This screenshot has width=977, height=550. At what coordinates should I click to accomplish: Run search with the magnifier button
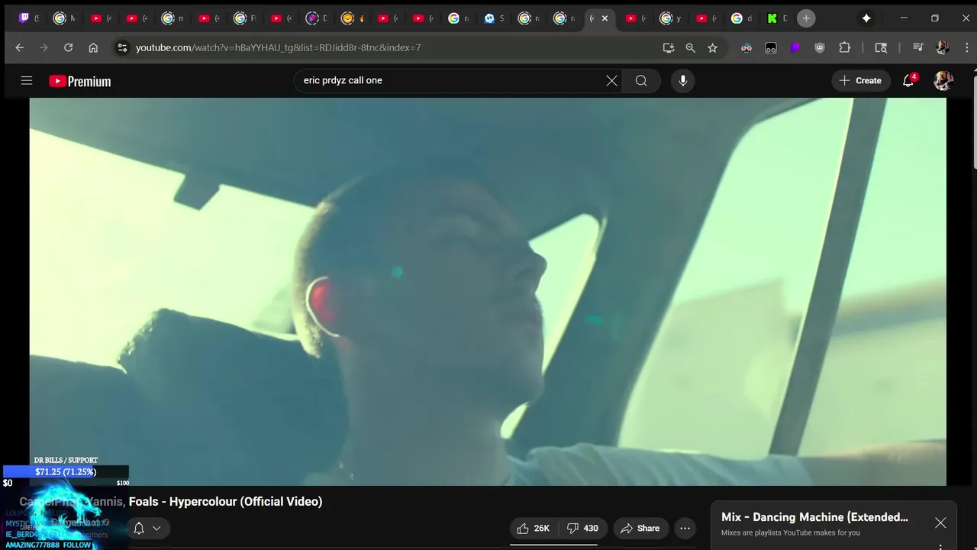(x=641, y=80)
